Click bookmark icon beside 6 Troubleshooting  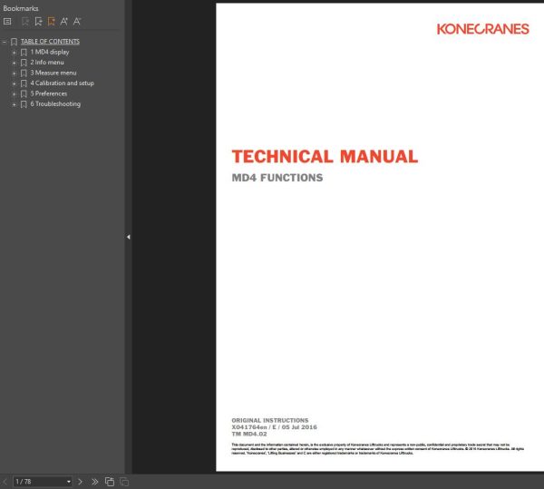[24, 104]
